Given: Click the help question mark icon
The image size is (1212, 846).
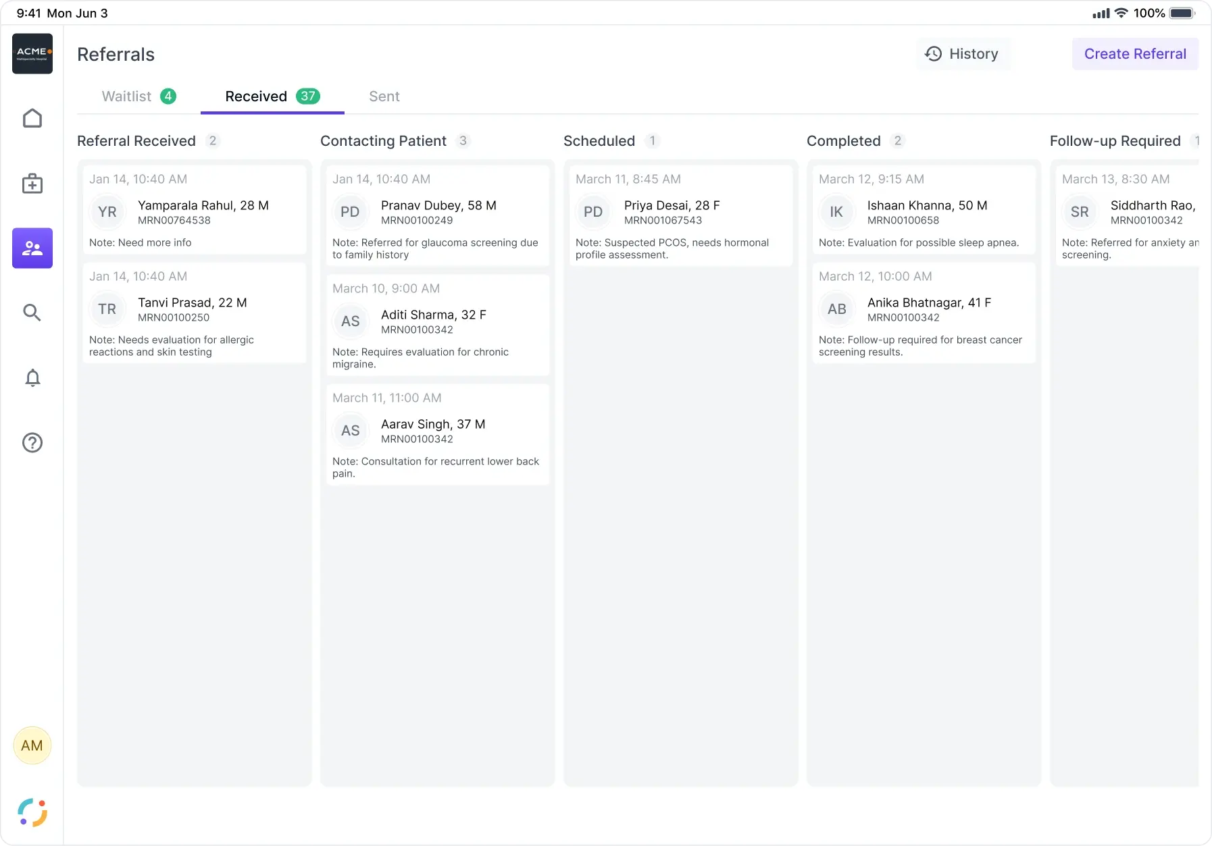Looking at the screenshot, I should tap(32, 442).
